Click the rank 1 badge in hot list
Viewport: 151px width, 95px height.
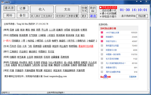(x=102, y=33)
